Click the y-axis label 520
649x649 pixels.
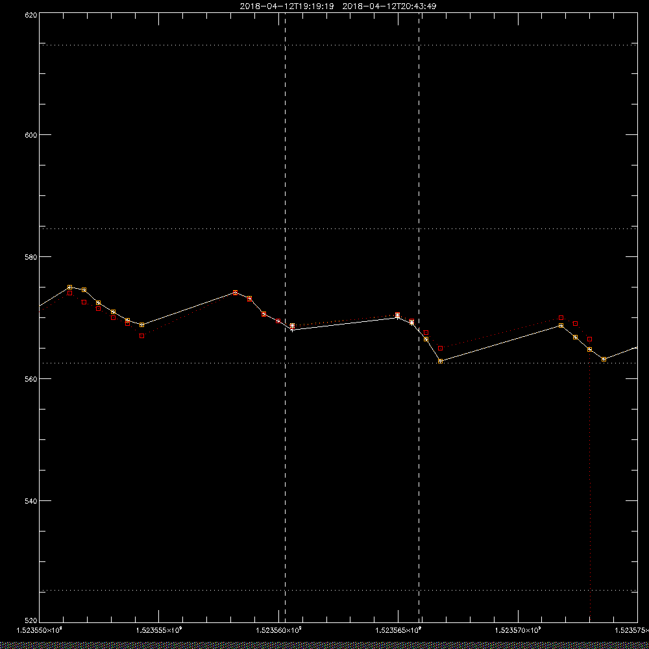[x=31, y=620]
